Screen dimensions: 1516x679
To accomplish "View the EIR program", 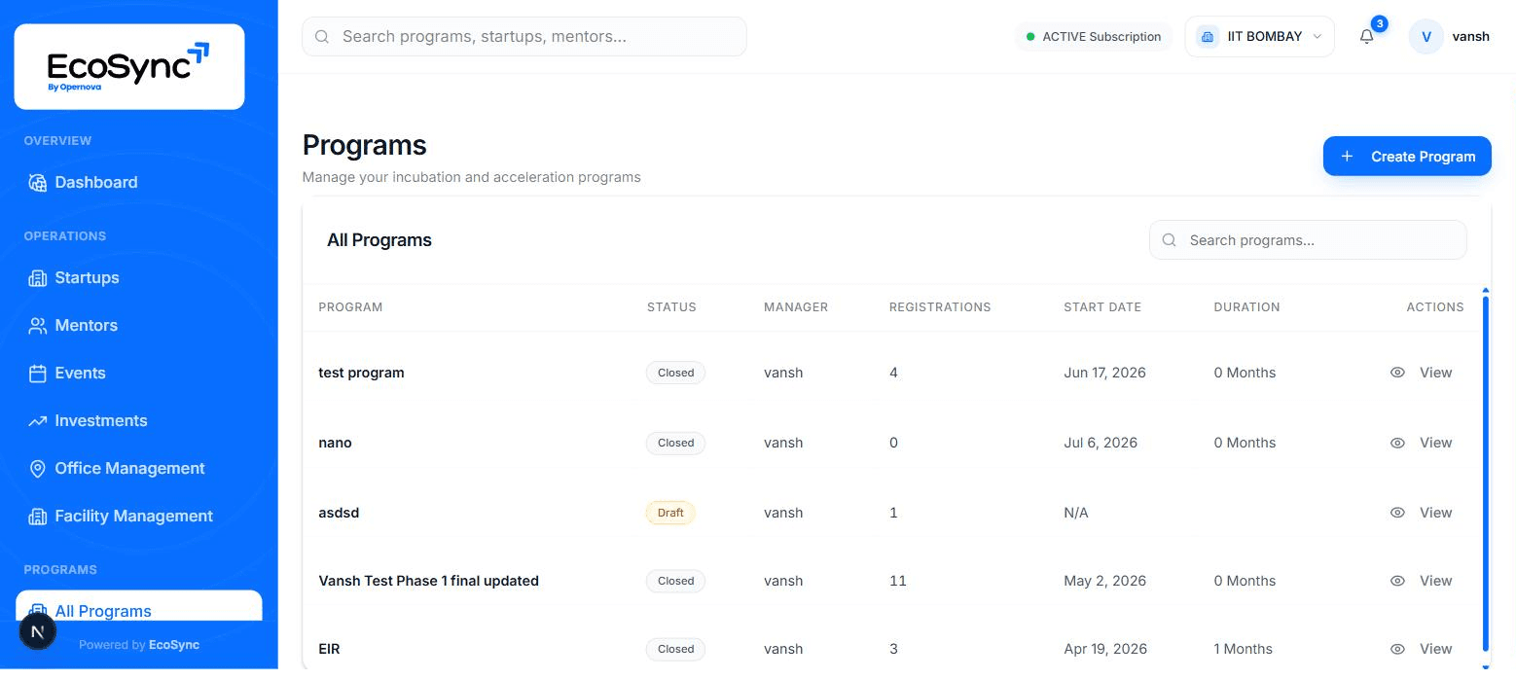I will [x=1422, y=649].
